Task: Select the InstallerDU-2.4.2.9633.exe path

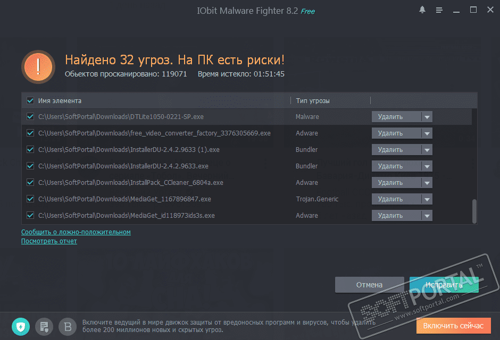Action: point(123,166)
